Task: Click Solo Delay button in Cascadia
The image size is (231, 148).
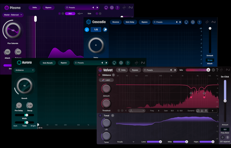Action: 130,22
